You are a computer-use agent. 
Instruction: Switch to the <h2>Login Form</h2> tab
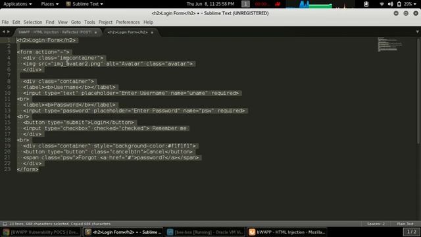coord(128,32)
